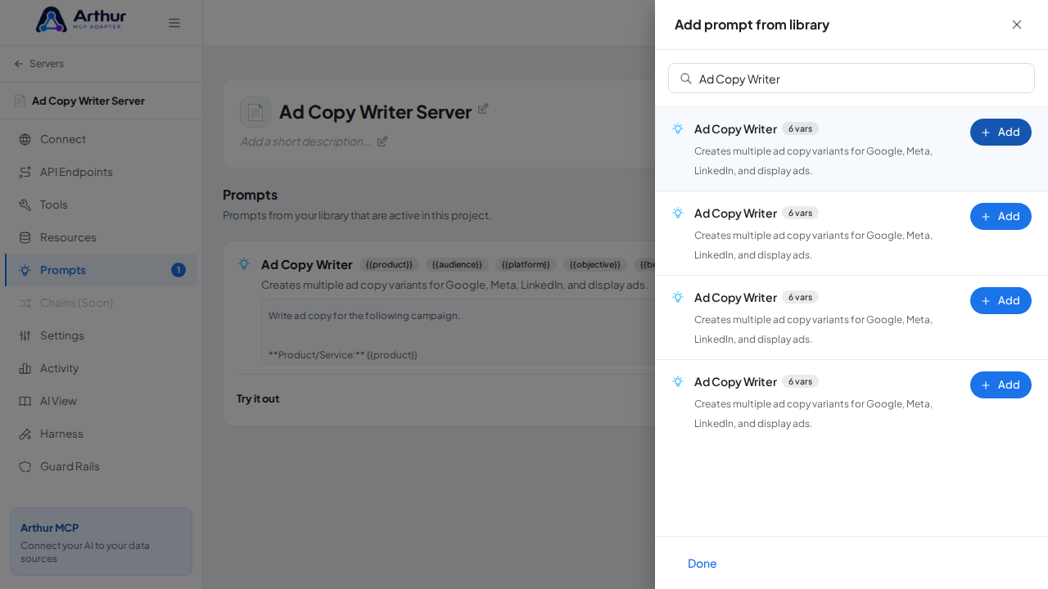
Task: Open the Guard Rails section
Action: (x=101, y=466)
